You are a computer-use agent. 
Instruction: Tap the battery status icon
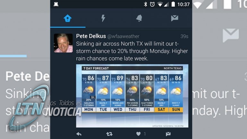point(173,4)
